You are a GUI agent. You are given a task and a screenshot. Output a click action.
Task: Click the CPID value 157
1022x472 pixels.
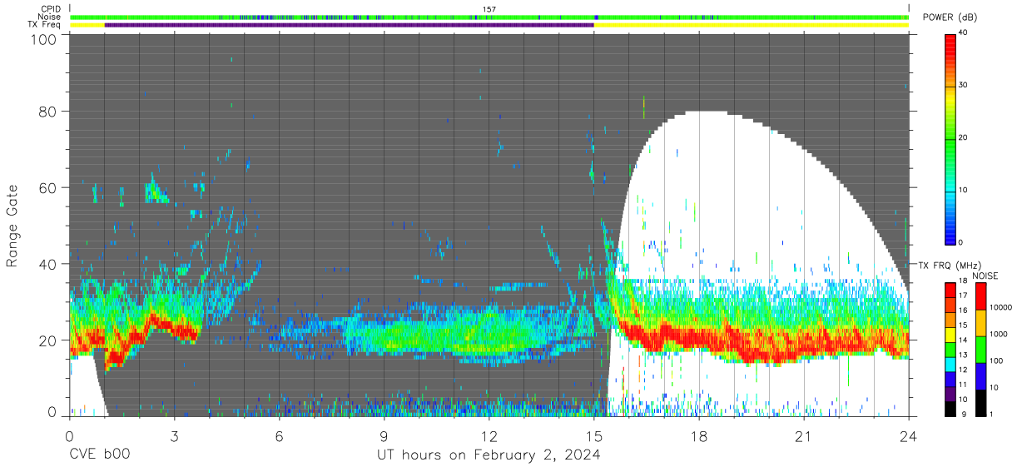(489, 8)
